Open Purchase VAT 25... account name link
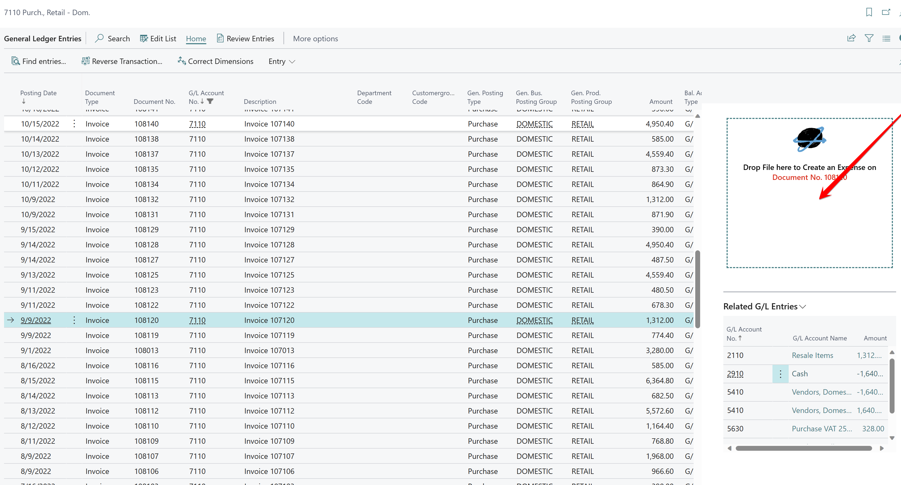 [x=822, y=429]
